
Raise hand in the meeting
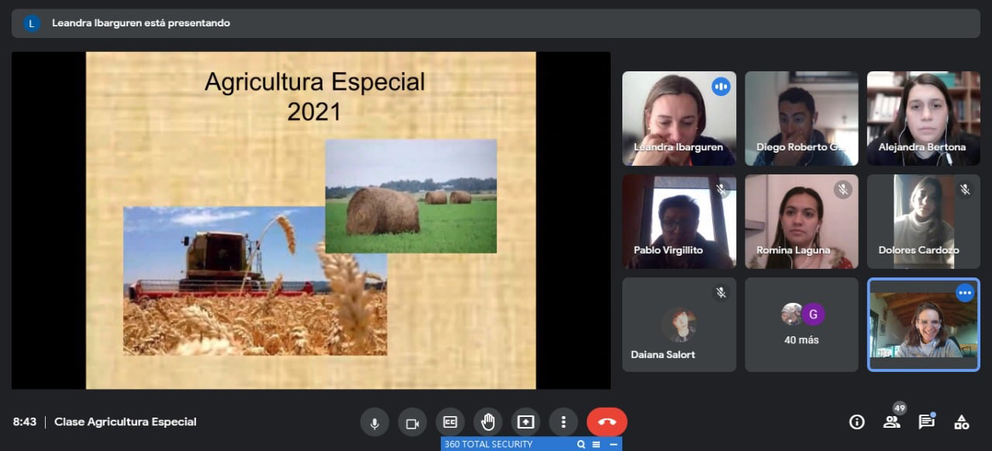pyautogui.click(x=487, y=422)
